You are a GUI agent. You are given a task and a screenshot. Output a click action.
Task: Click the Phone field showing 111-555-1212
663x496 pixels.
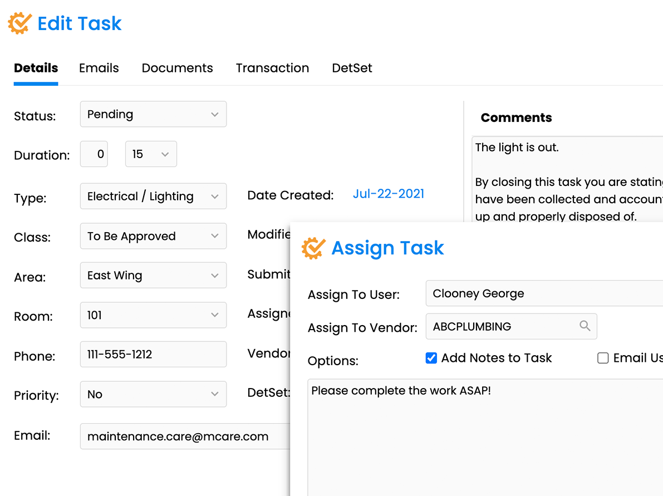pyautogui.click(x=153, y=354)
